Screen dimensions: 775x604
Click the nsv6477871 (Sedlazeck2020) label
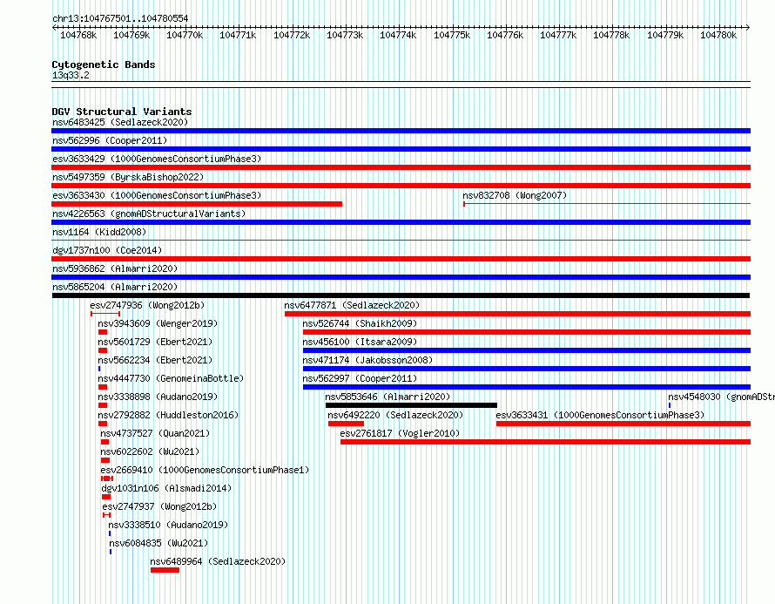click(x=352, y=305)
